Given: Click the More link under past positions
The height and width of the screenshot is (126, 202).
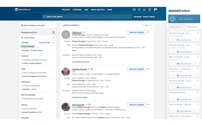Looking at the screenshot, I should [x=74, y=50].
